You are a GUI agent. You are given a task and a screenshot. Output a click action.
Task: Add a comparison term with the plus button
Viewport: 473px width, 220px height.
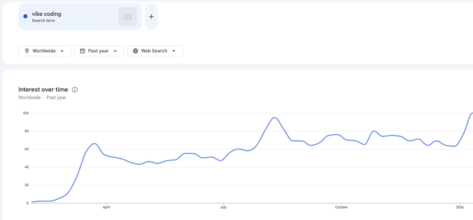click(x=151, y=17)
